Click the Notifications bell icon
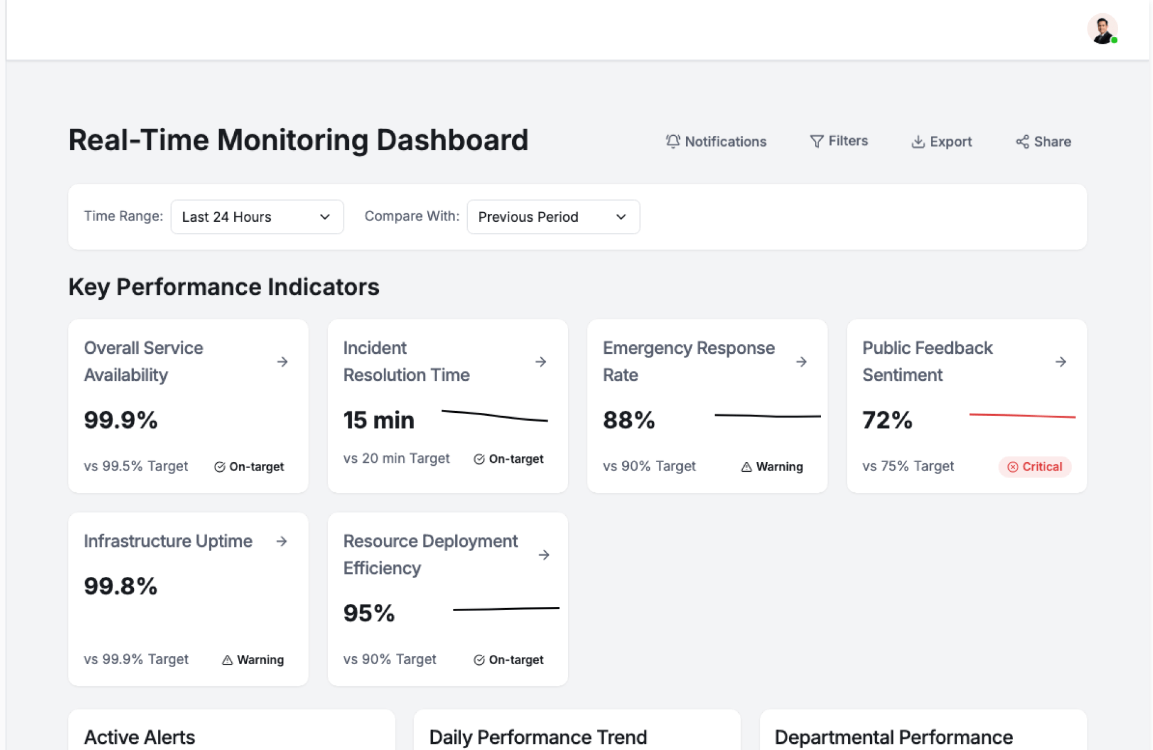1153x750 pixels. tap(673, 141)
